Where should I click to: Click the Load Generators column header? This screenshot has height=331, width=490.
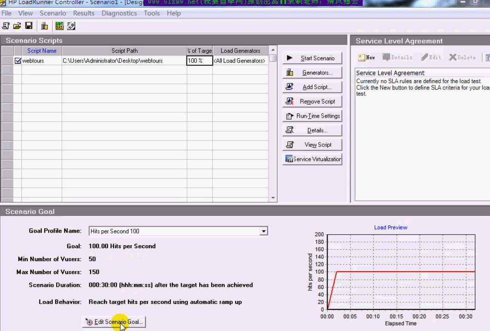point(240,51)
